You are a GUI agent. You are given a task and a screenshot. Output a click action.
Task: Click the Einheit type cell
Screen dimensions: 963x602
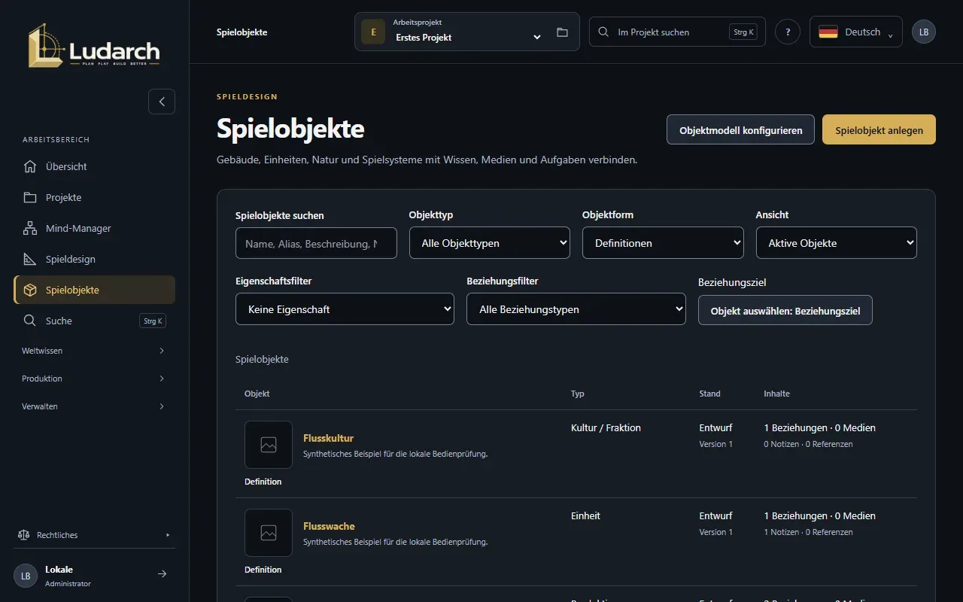(x=585, y=515)
